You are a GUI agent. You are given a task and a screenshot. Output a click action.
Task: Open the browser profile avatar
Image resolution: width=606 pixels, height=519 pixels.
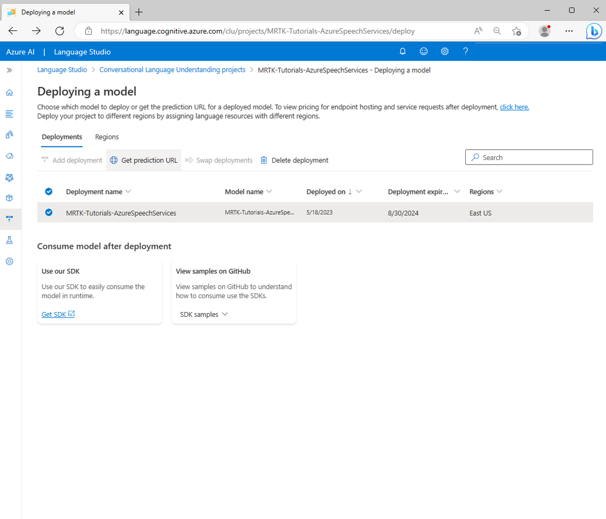[x=545, y=31]
